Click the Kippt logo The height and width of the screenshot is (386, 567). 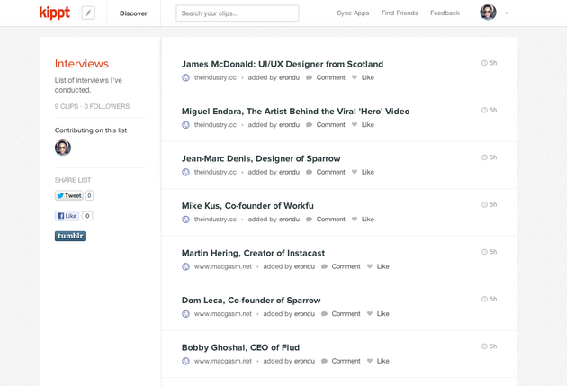(54, 13)
